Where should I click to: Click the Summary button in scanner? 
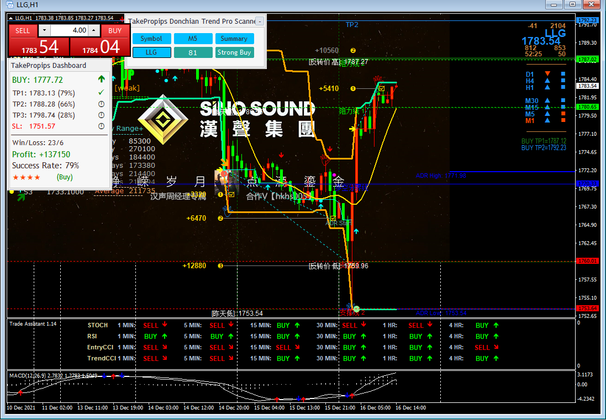[x=234, y=39]
